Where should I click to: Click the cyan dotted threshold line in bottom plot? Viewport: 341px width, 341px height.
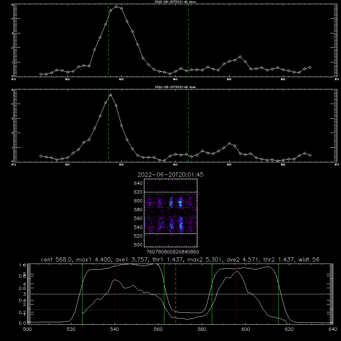click(x=180, y=310)
